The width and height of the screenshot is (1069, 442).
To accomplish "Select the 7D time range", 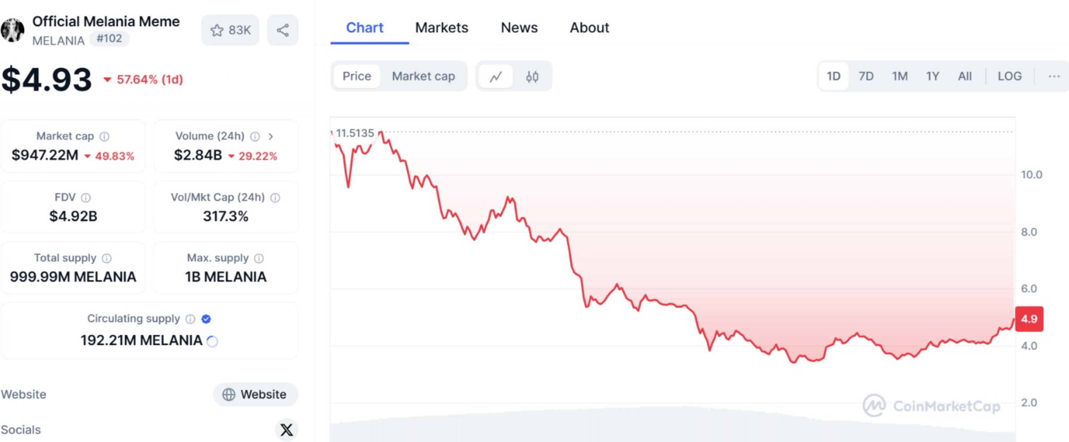I will [866, 76].
